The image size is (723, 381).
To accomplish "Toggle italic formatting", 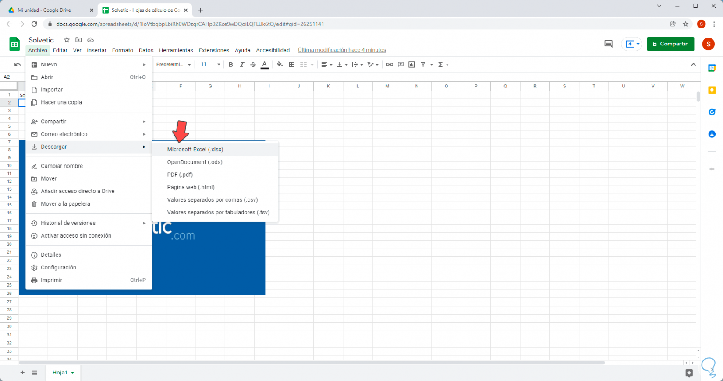I will (x=242, y=65).
